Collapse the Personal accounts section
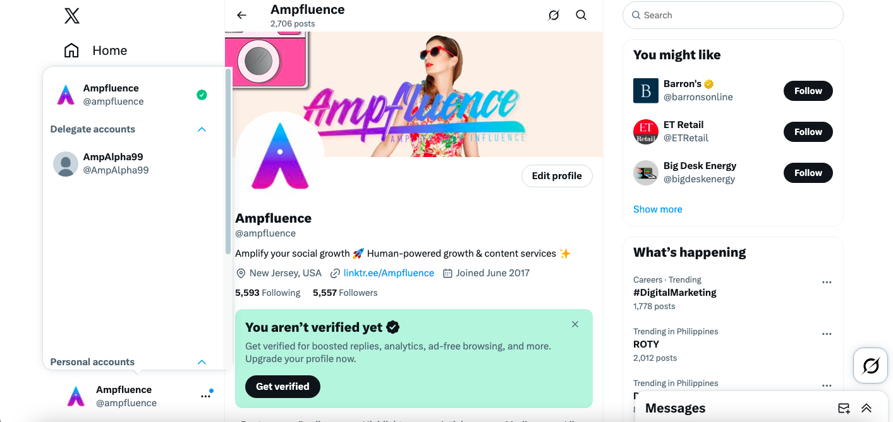Viewport: 893px width, 422px height. point(202,362)
